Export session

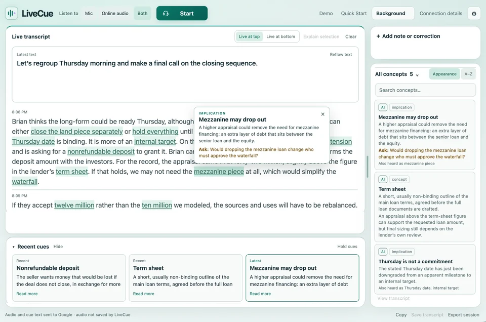click(463, 314)
